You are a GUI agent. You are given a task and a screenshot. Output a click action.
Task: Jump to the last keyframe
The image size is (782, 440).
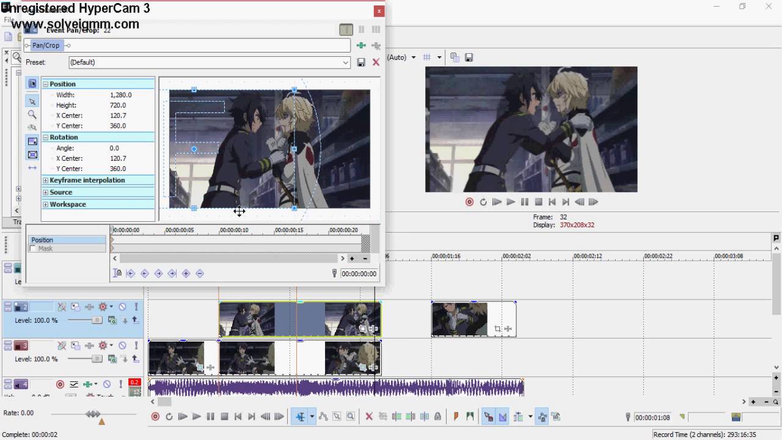pyautogui.click(x=172, y=274)
